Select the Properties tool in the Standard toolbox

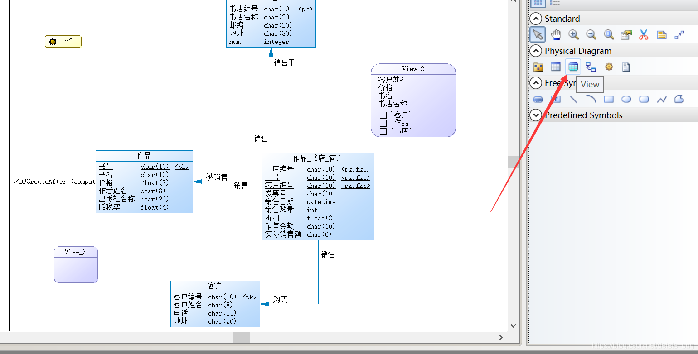pos(626,34)
